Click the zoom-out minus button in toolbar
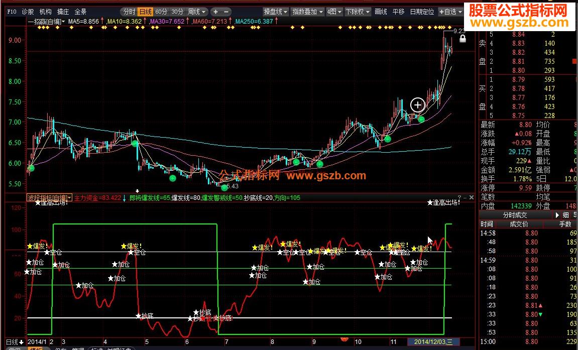This screenshot has height=350, width=578. (x=226, y=12)
